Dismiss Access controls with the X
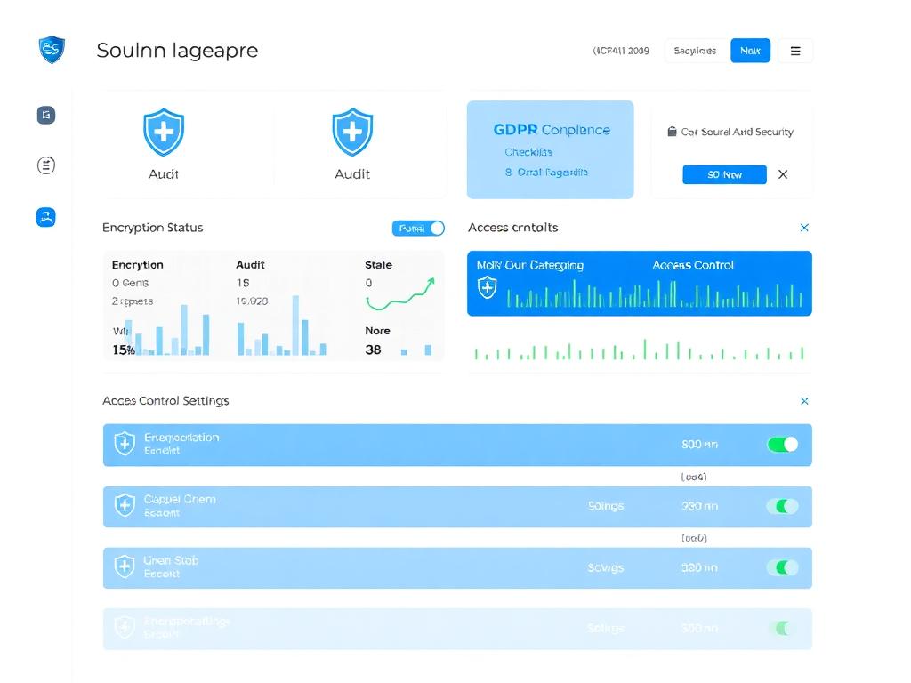911x683 pixels. [804, 228]
